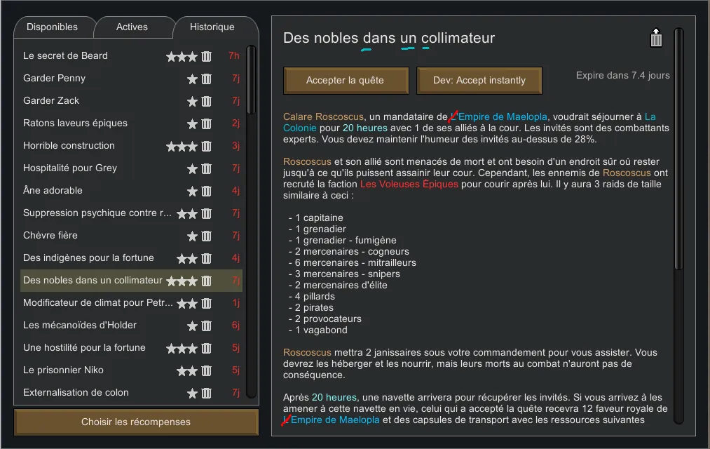Click trash-with-arrow icon in quest details header
Screen dimensions: 710x449
tap(656, 38)
